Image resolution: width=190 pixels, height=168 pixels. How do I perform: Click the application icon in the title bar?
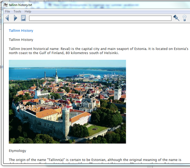click(x=6, y=5)
